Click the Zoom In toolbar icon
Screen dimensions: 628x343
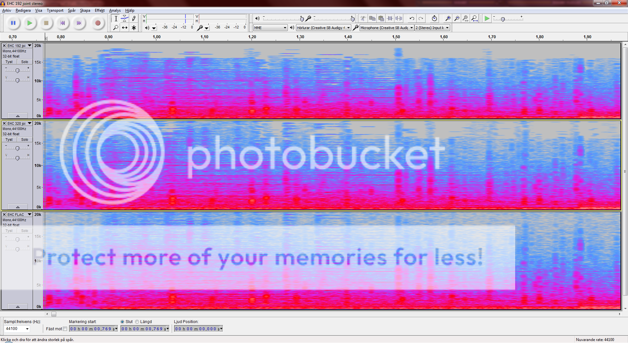pyautogui.click(x=448, y=19)
